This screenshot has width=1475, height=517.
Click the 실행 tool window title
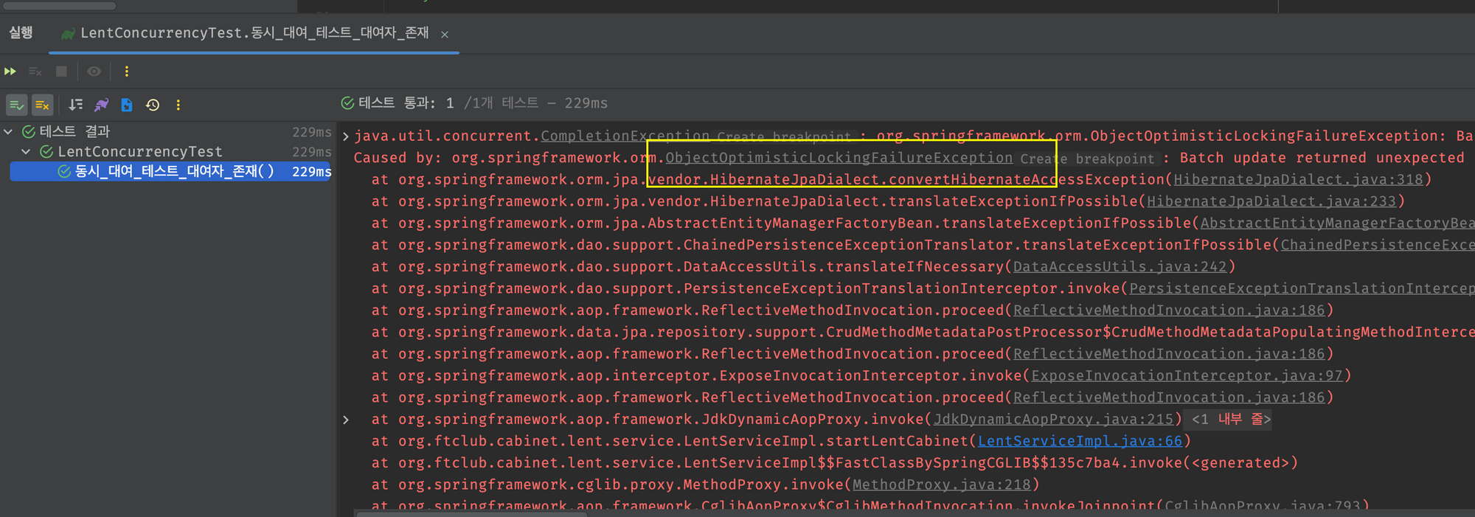coord(21,32)
